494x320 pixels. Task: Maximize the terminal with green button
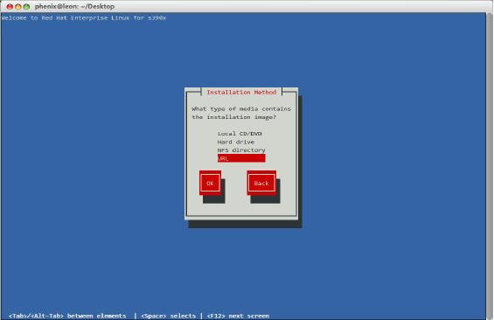tap(27, 6)
